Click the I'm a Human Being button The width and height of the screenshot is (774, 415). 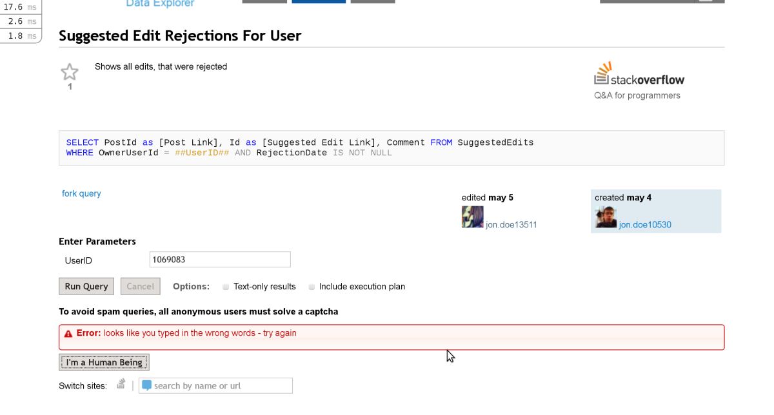click(104, 362)
